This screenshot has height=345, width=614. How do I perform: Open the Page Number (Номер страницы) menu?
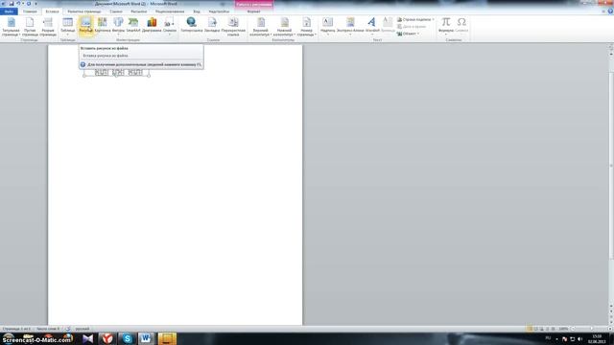(307, 27)
